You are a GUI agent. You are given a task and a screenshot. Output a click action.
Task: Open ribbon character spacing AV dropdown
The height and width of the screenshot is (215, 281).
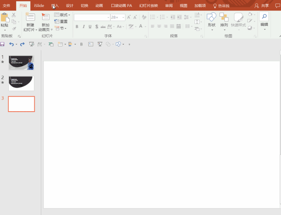coord(111,27)
